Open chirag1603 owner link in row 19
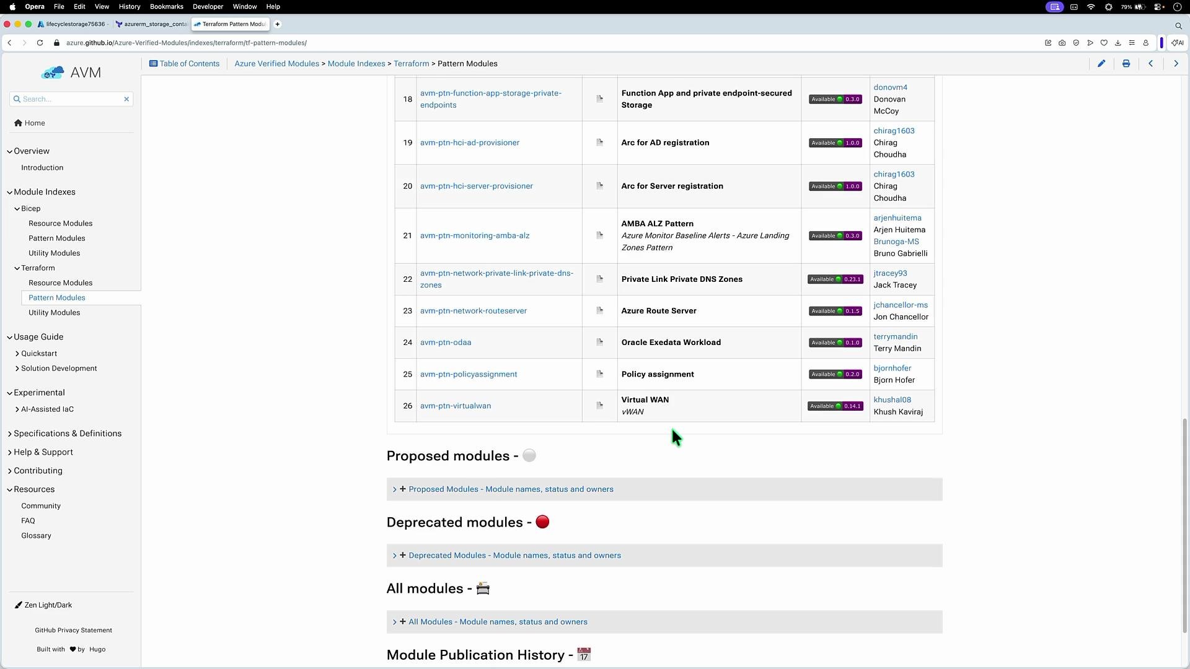 [x=894, y=131]
